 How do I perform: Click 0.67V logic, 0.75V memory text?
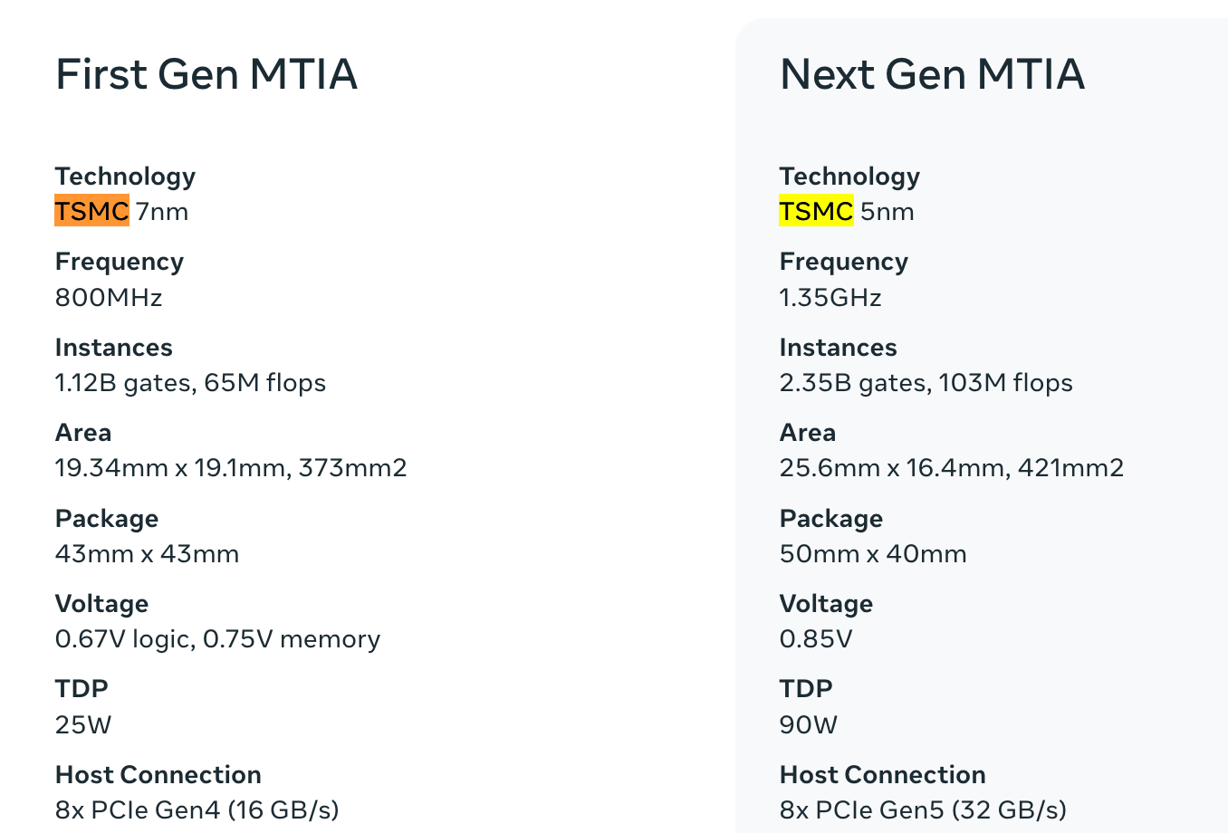click(217, 639)
